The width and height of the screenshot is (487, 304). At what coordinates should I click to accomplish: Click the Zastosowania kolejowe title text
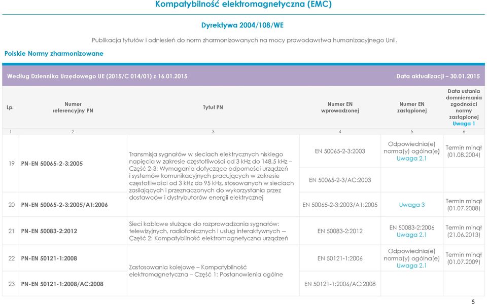(x=206, y=271)
